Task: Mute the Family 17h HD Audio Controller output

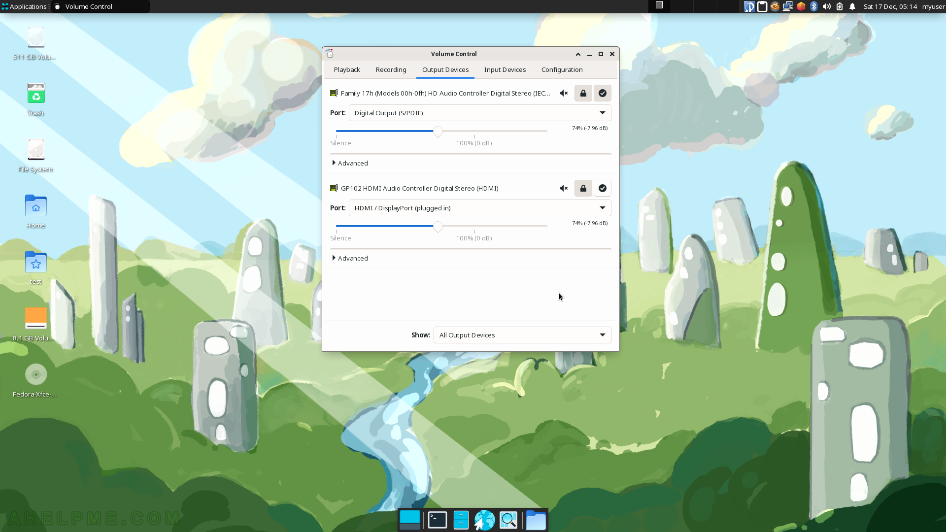Action: click(564, 93)
